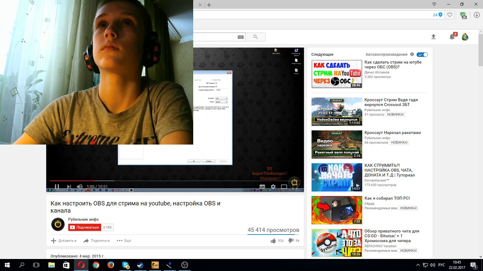This screenshot has width=483, height=271.
Task: Open the YouTube upload arrow icon
Action: (433, 37)
